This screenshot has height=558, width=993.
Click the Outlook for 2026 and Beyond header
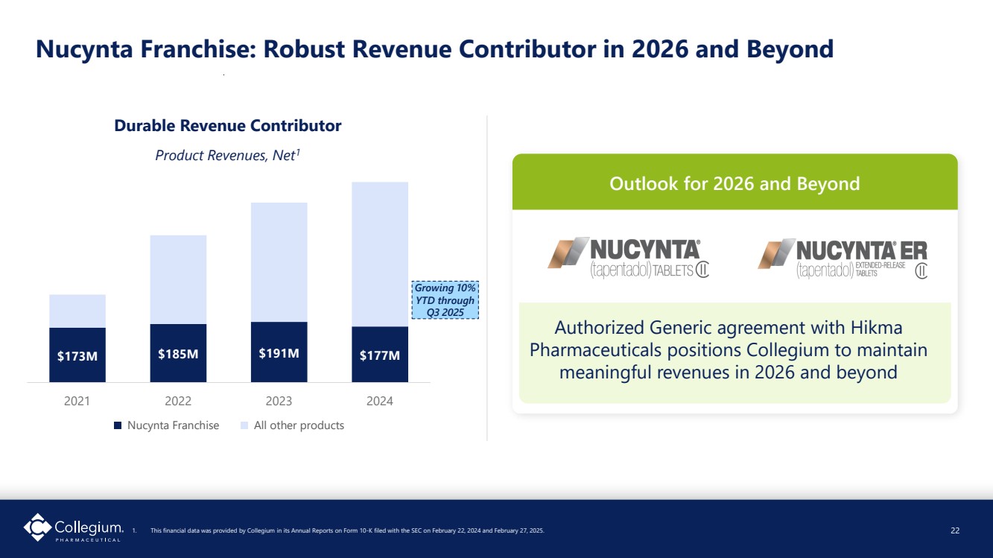pos(735,183)
